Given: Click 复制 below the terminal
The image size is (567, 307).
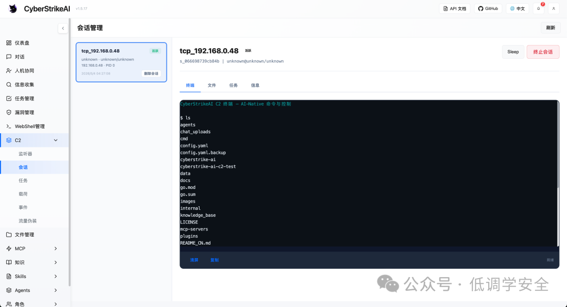Looking at the screenshot, I should (214, 260).
